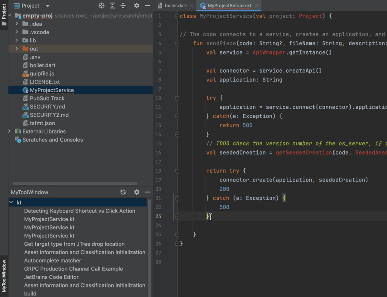Close the boiler.dart tab
This screenshot has width=387, height=297.
click(192, 6)
